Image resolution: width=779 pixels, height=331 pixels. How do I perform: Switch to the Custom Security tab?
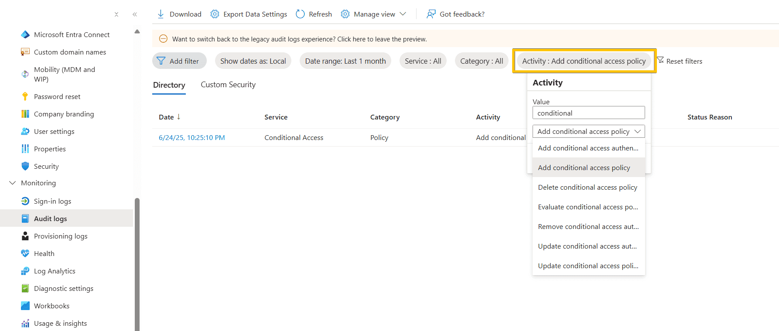228,85
